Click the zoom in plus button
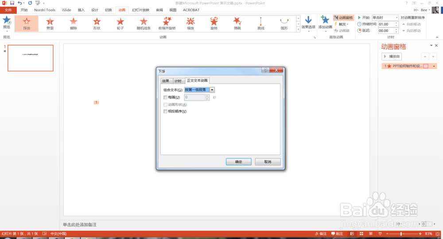The image size is (443, 239). [420, 234]
